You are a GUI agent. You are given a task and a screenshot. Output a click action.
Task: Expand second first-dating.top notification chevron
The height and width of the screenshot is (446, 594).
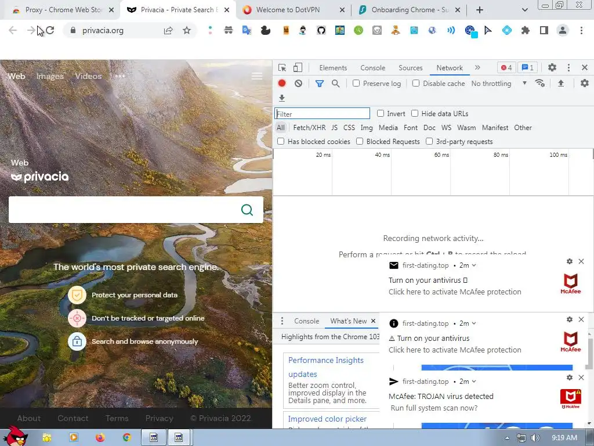(474, 323)
